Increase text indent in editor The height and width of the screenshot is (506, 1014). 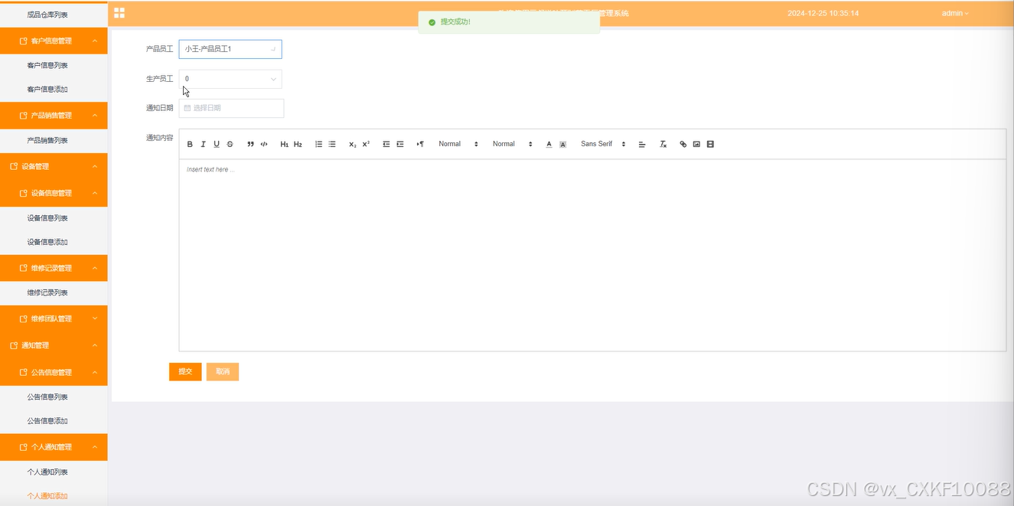point(400,144)
